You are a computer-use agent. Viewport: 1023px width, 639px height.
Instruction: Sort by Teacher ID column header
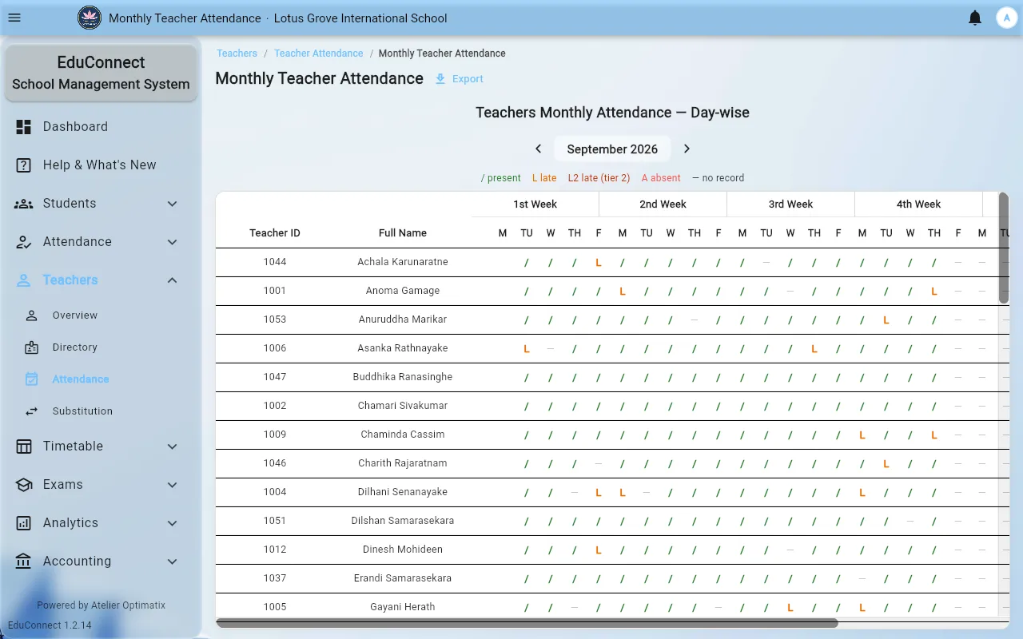click(275, 233)
